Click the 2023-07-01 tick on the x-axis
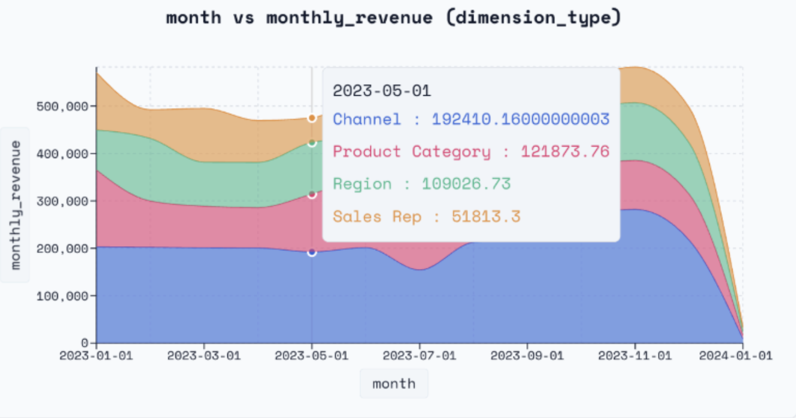The height and width of the screenshot is (418, 796). click(x=419, y=355)
